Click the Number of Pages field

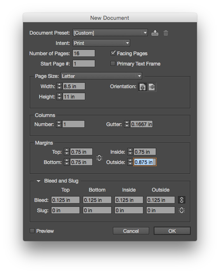(84, 53)
